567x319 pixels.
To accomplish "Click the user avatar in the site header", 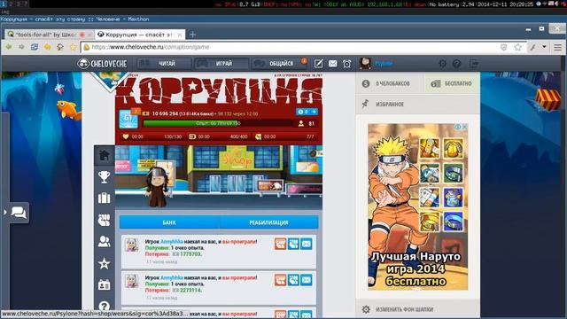I will tap(365, 63).
